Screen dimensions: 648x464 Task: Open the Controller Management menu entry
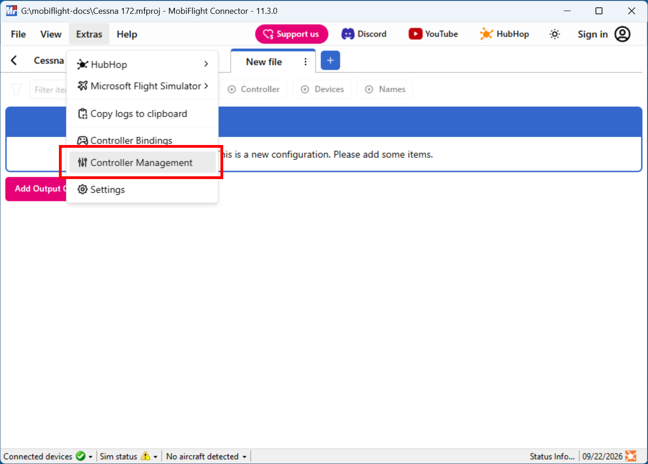click(x=142, y=162)
